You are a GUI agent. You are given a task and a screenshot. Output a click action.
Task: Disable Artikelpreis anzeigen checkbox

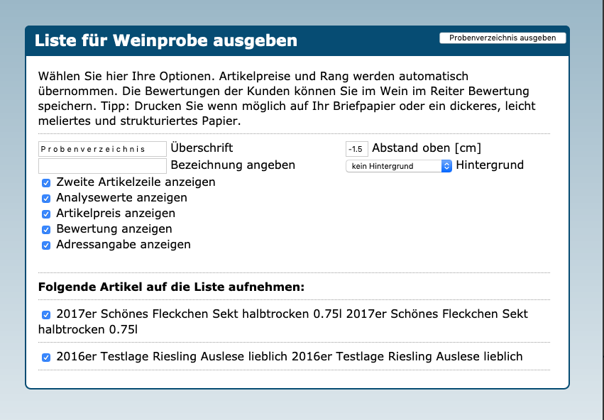click(46, 214)
